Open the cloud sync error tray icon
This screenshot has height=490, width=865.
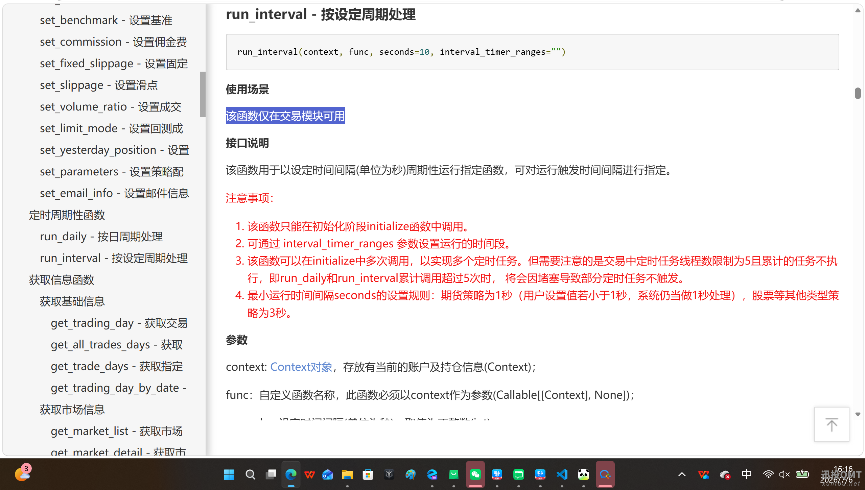pos(725,474)
